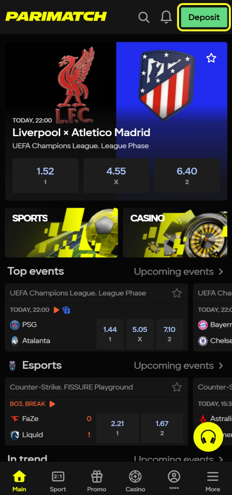Bet on Liverpool win at 1.52
The width and height of the screenshot is (232, 495).
click(45, 175)
